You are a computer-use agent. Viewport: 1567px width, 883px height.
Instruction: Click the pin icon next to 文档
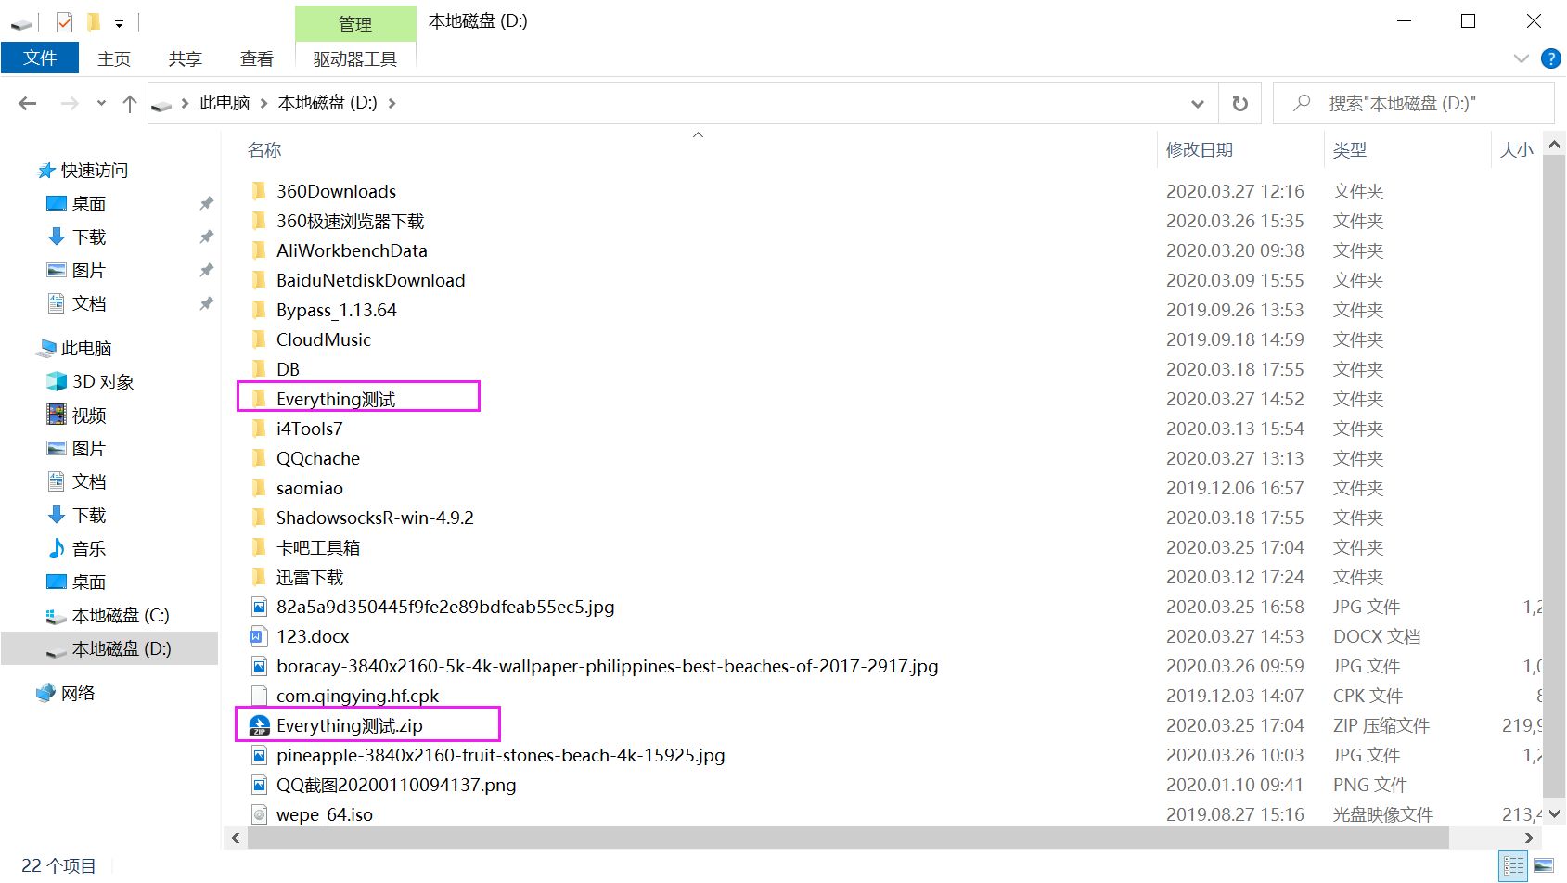tap(207, 303)
